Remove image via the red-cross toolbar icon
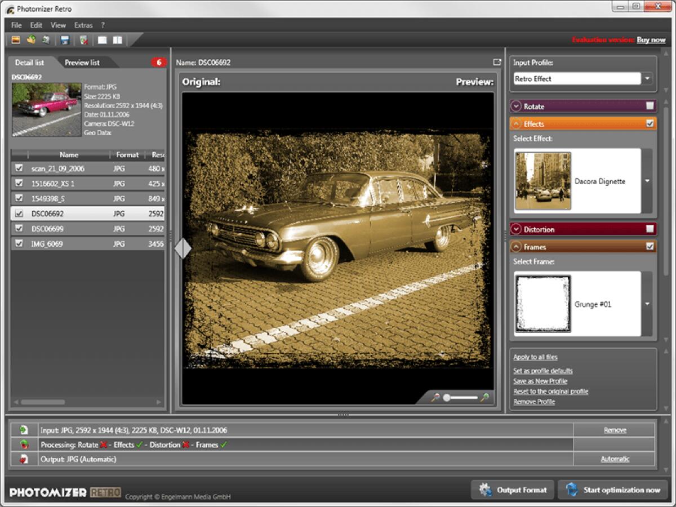This screenshot has height=507, width=676. click(x=83, y=40)
